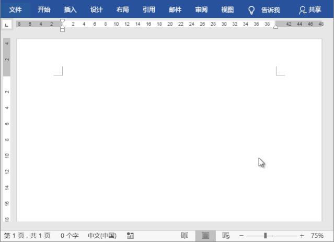Click word count 0 个字
This screenshot has width=334, height=242.
(70, 236)
